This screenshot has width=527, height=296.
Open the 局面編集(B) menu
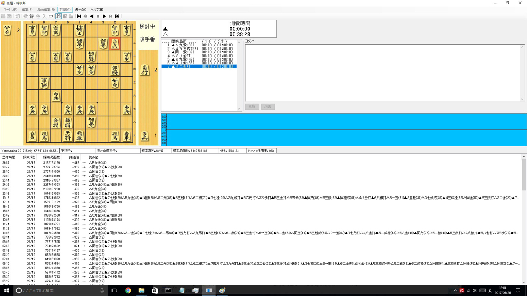tap(46, 9)
